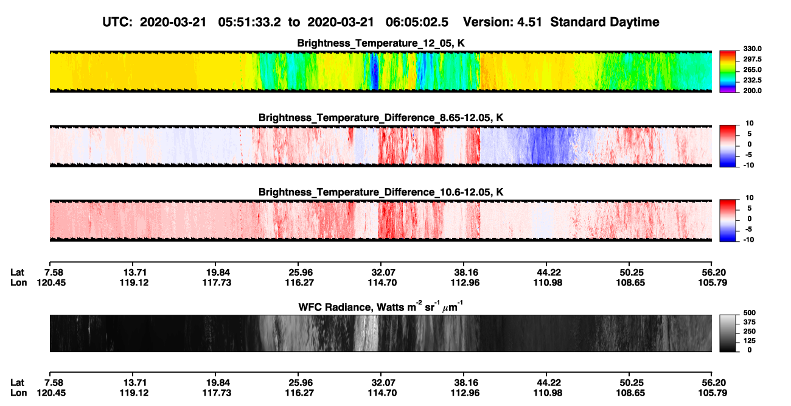
Task: Click Lon 110.98 on the bottom-most axis
Action: click(x=546, y=393)
